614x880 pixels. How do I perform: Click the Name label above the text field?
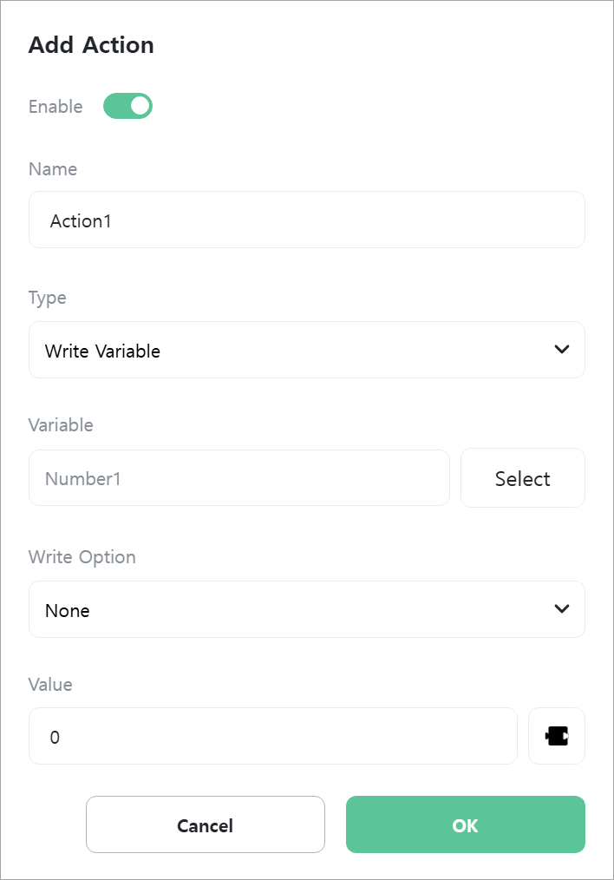(x=53, y=169)
